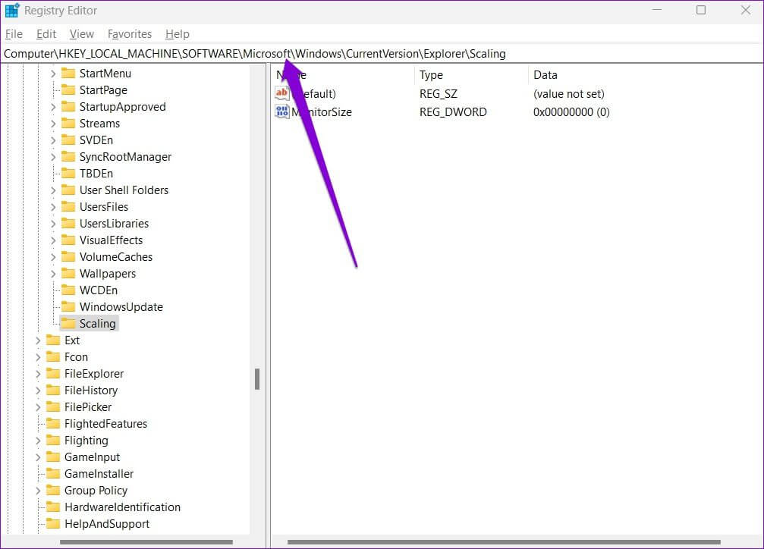Click the tree pane horizontal scrollbar
The image size is (764, 549).
[x=146, y=541]
